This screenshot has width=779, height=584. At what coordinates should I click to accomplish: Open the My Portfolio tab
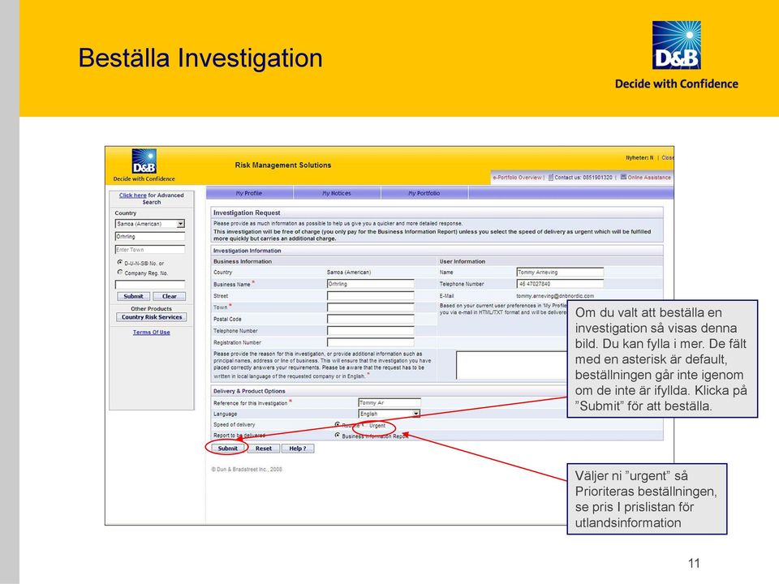(x=424, y=193)
